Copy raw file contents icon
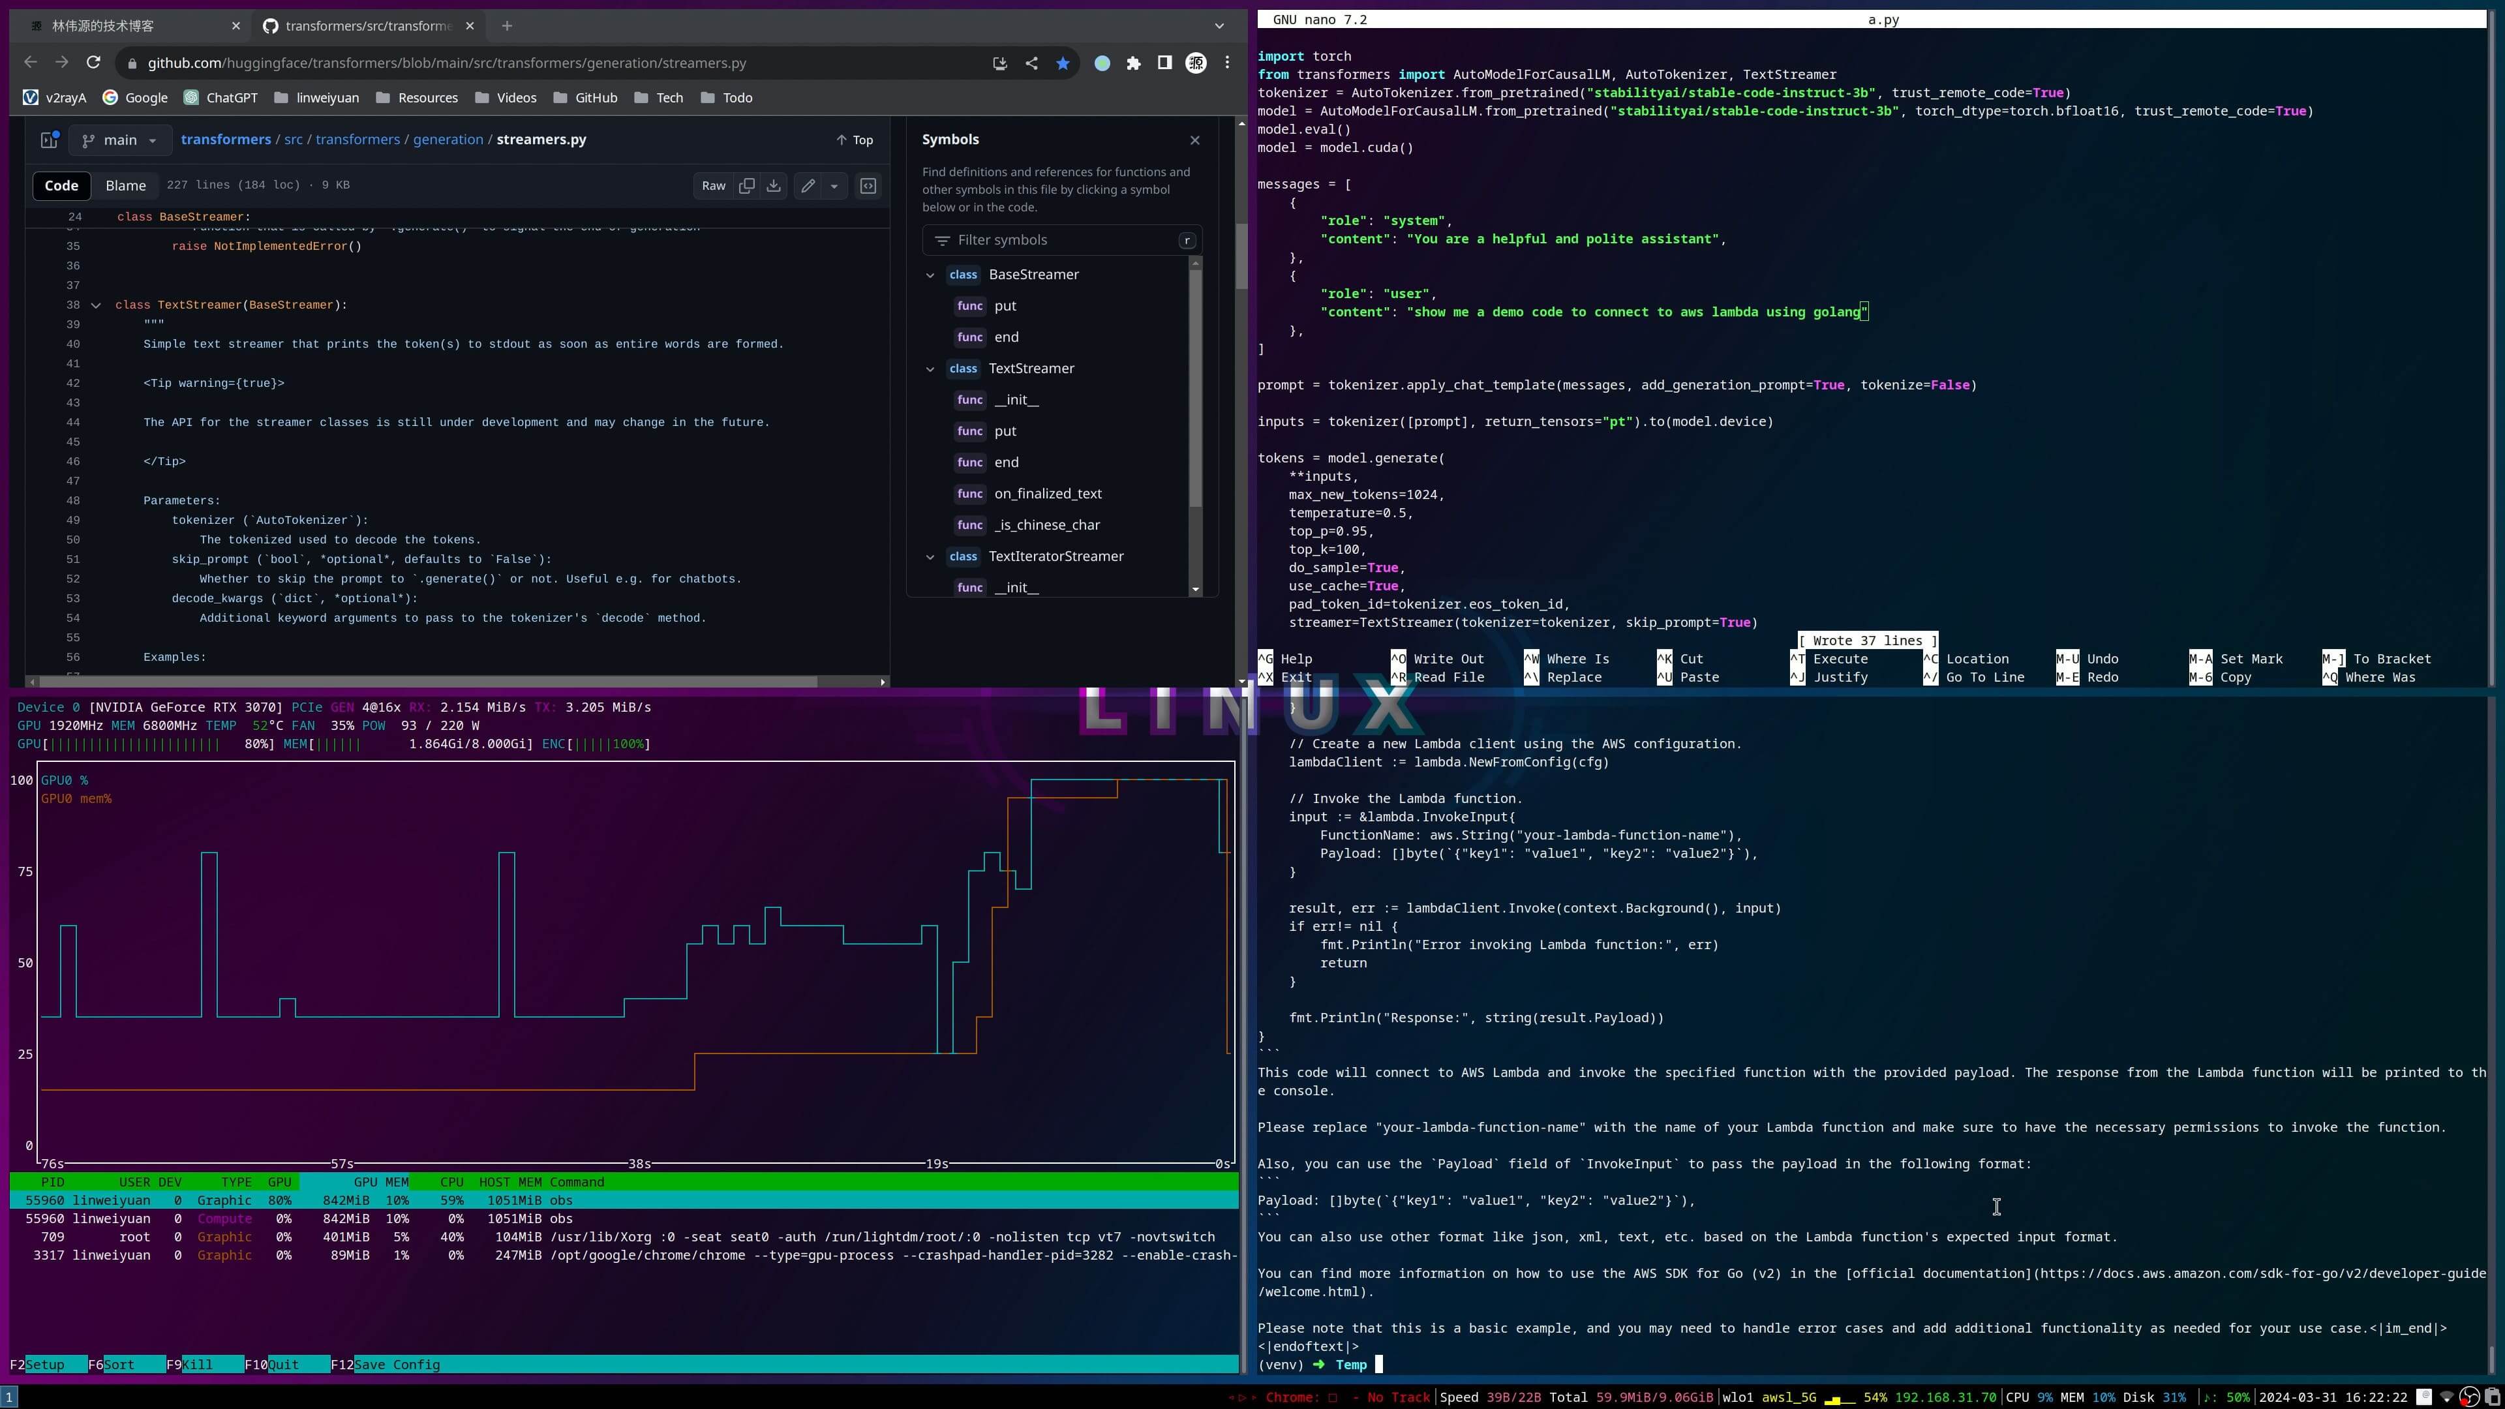Screen dimensions: 2505x1409 746,186
